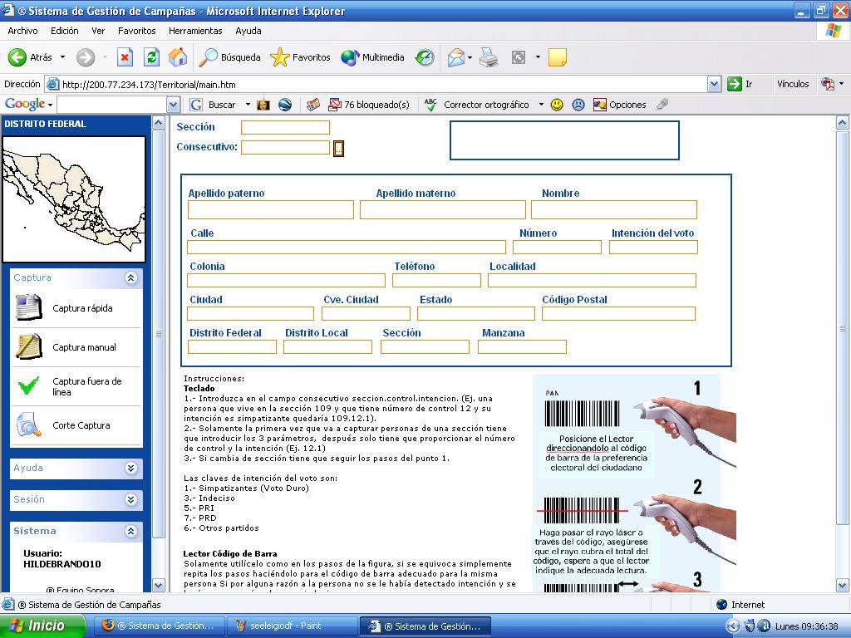
Task: Click the main page vertical scrollbar down arrow
Action: [x=843, y=586]
